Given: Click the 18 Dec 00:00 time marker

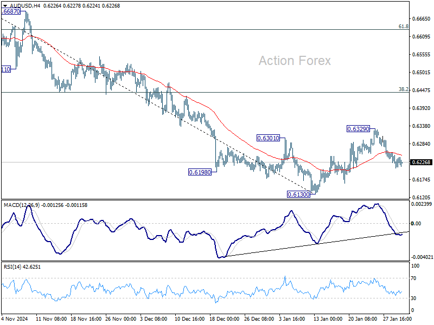Looking at the screenshot, I should click(224, 318).
